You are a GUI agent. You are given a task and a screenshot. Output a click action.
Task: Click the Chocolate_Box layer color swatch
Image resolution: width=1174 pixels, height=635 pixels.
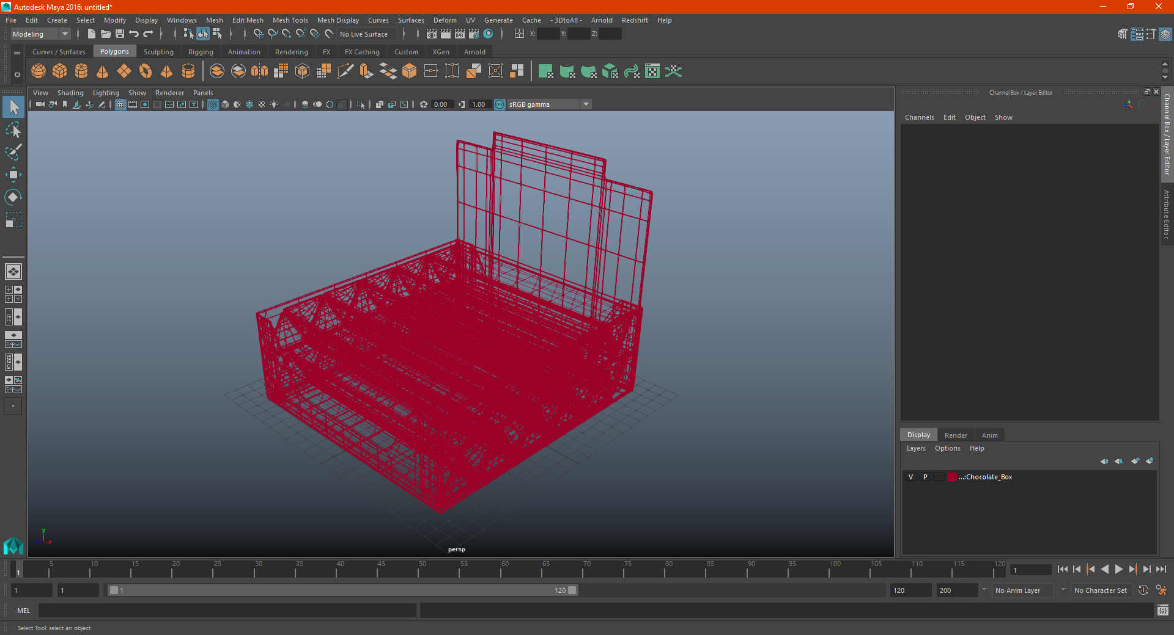click(x=953, y=477)
